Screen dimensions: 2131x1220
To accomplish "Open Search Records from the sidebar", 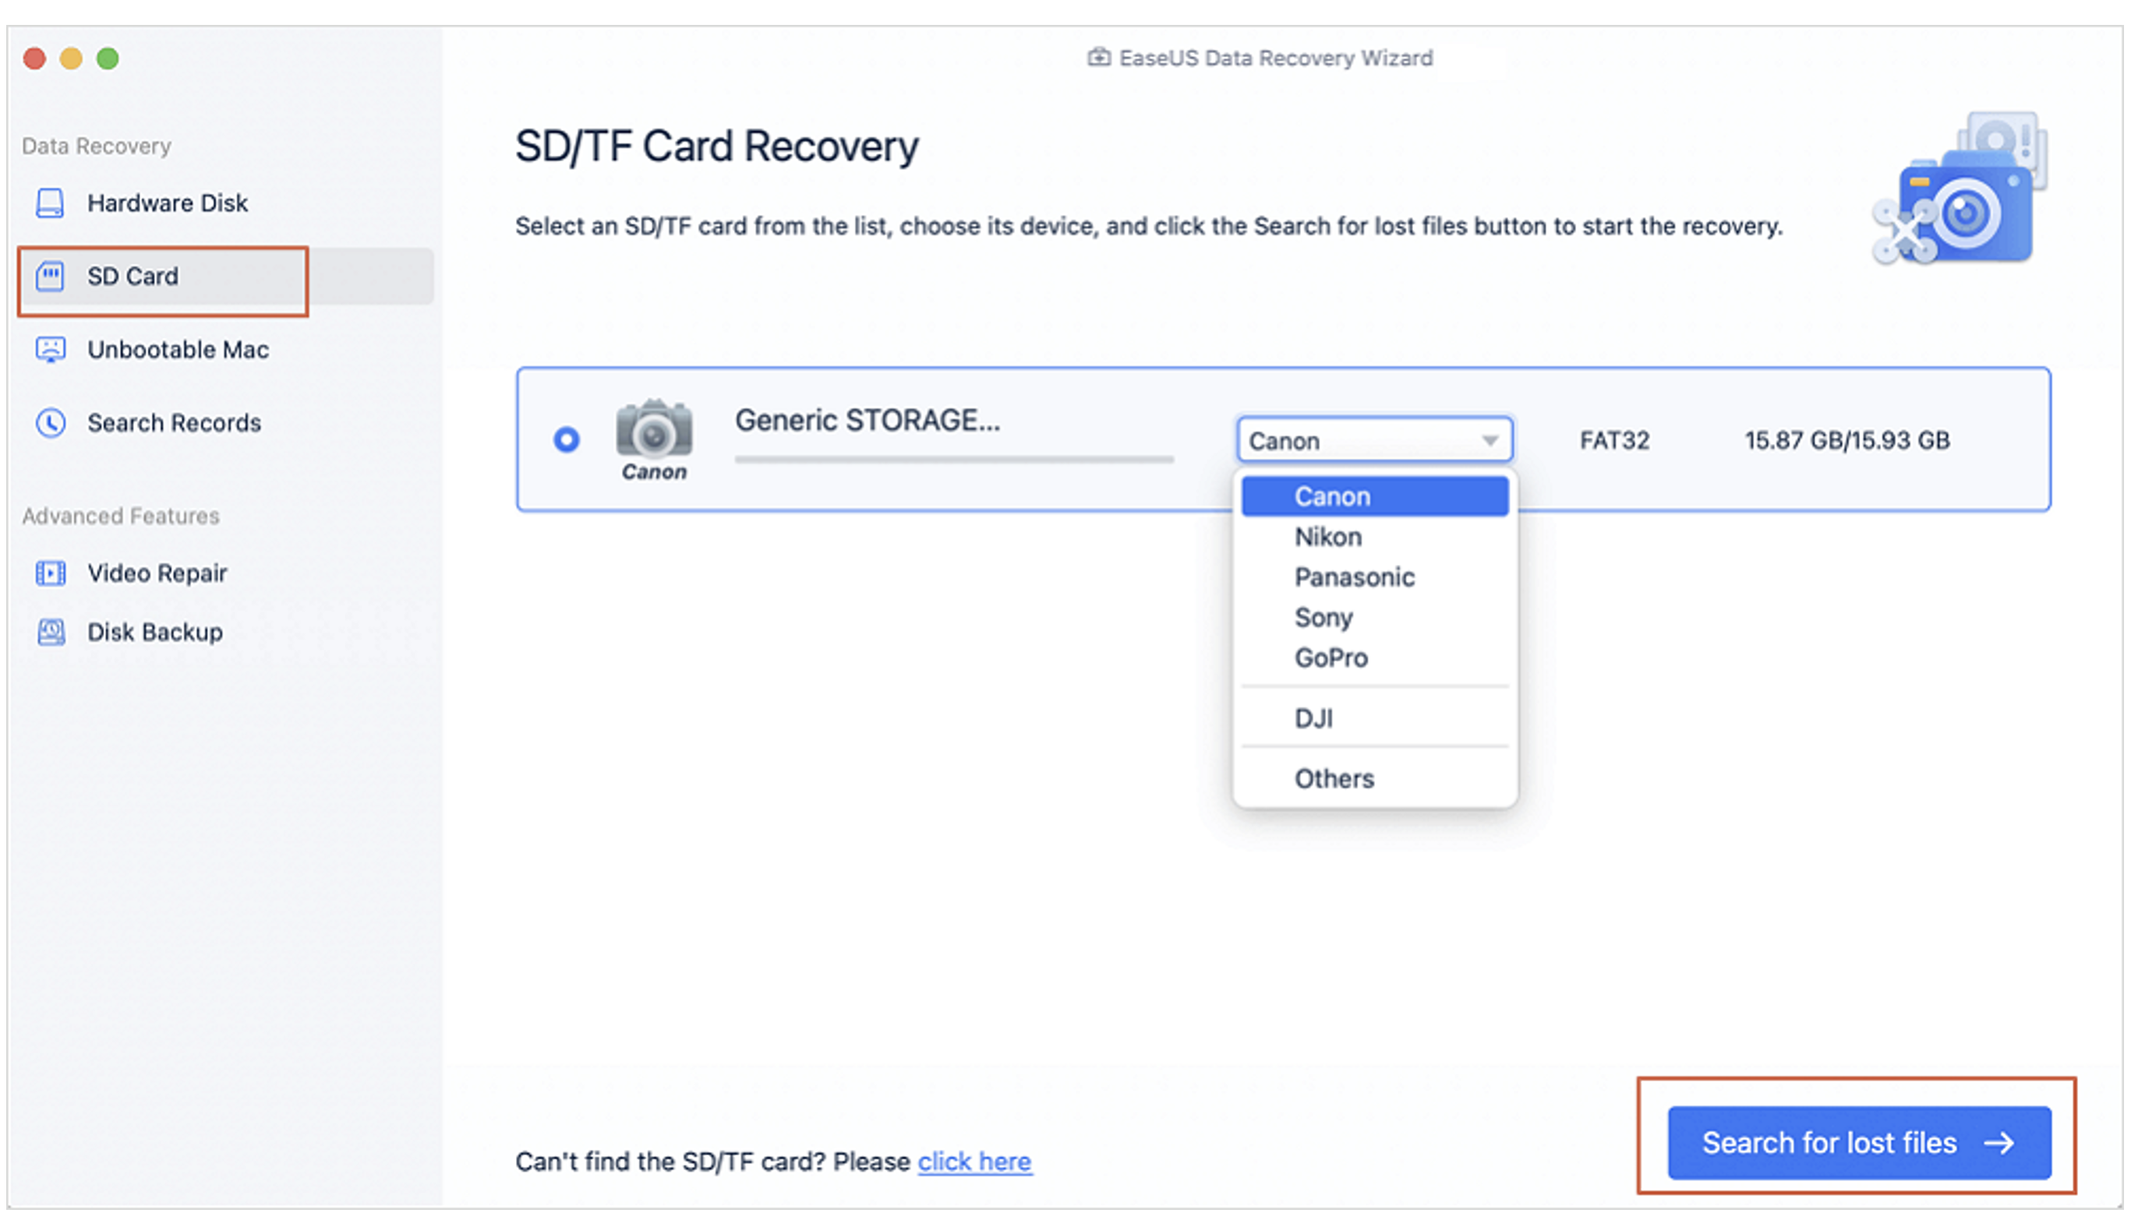I will 174,422.
